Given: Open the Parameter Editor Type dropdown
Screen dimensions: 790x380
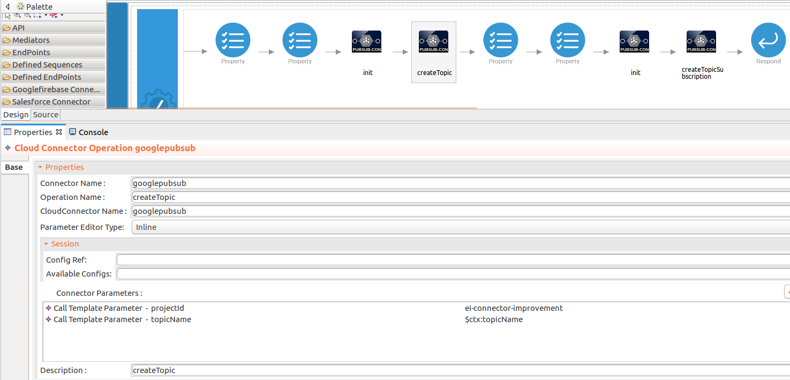Looking at the screenshot, I should click(461, 227).
